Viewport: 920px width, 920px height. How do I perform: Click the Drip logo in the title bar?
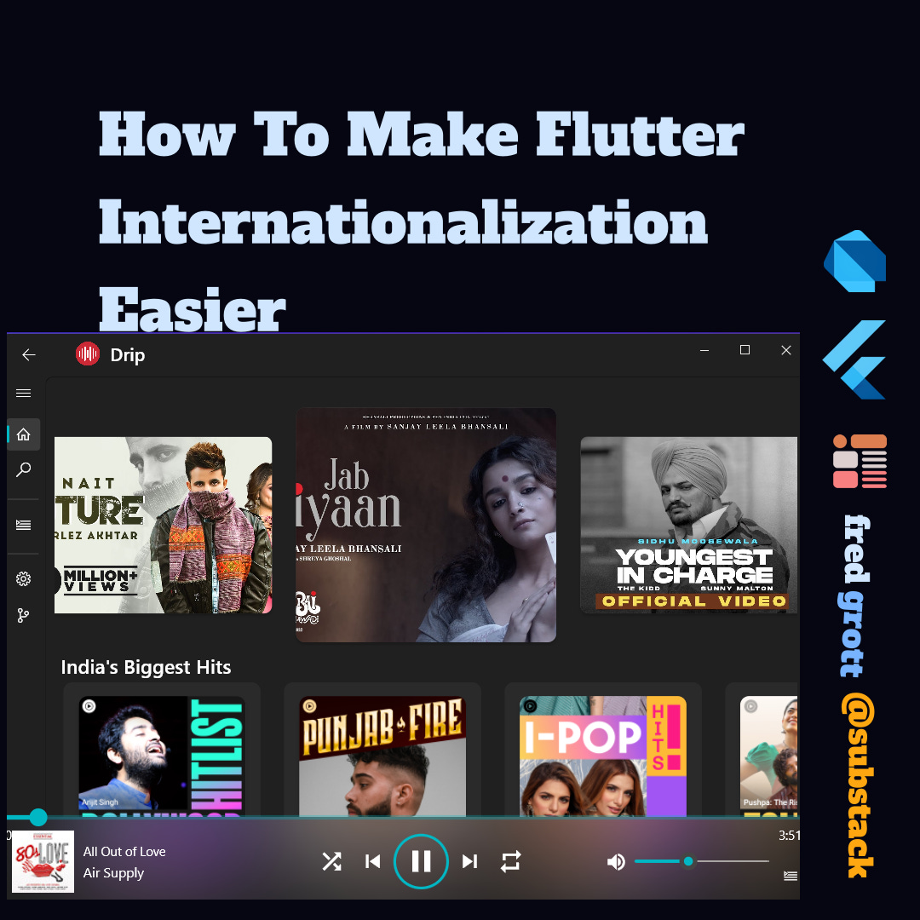point(87,354)
